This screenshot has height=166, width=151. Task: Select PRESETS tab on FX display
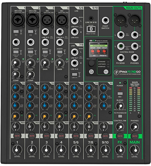click(103, 56)
